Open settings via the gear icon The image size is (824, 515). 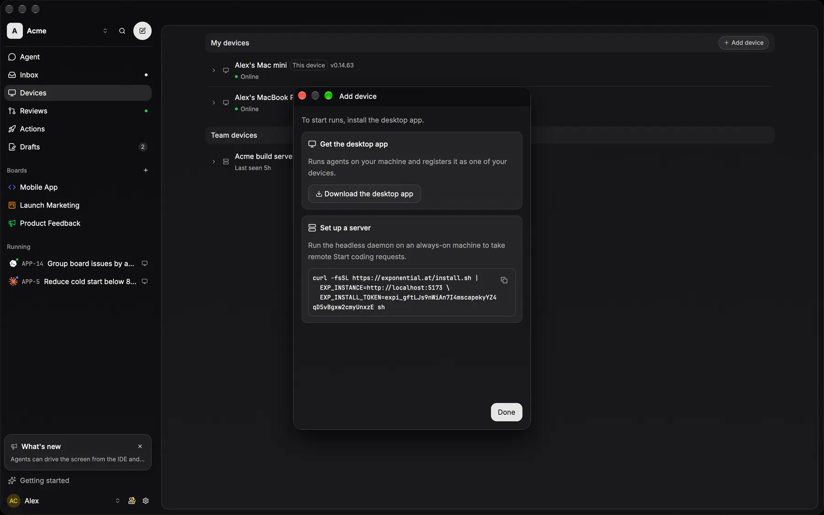[146, 501]
